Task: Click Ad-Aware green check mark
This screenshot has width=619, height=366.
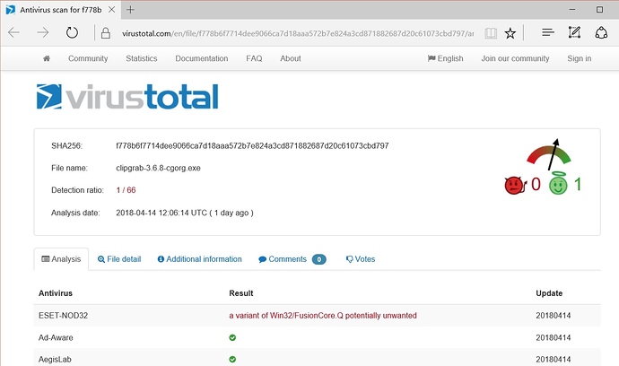Action: point(232,337)
